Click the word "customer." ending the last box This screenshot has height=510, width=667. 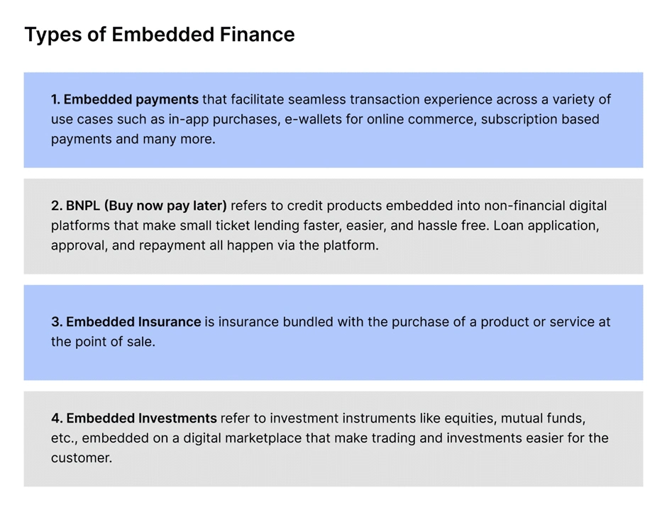tap(82, 458)
